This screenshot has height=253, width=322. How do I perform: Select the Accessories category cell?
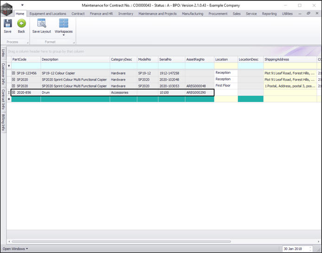123,92
